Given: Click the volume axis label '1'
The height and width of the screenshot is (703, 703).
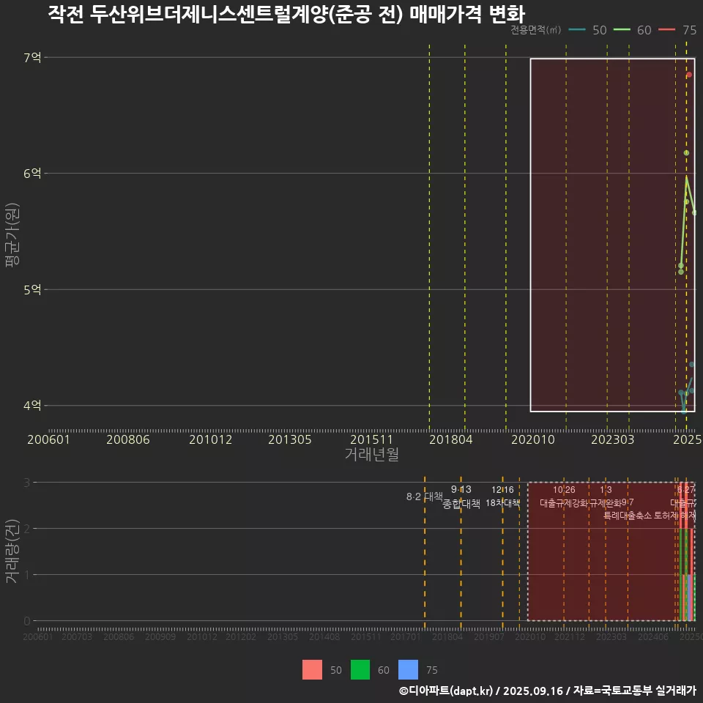Looking at the screenshot, I should tap(27, 574).
